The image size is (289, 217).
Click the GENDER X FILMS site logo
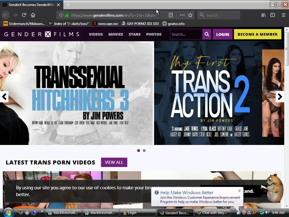pos(42,34)
